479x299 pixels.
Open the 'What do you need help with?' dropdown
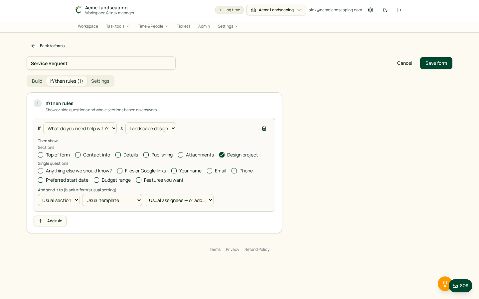[x=80, y=128]
